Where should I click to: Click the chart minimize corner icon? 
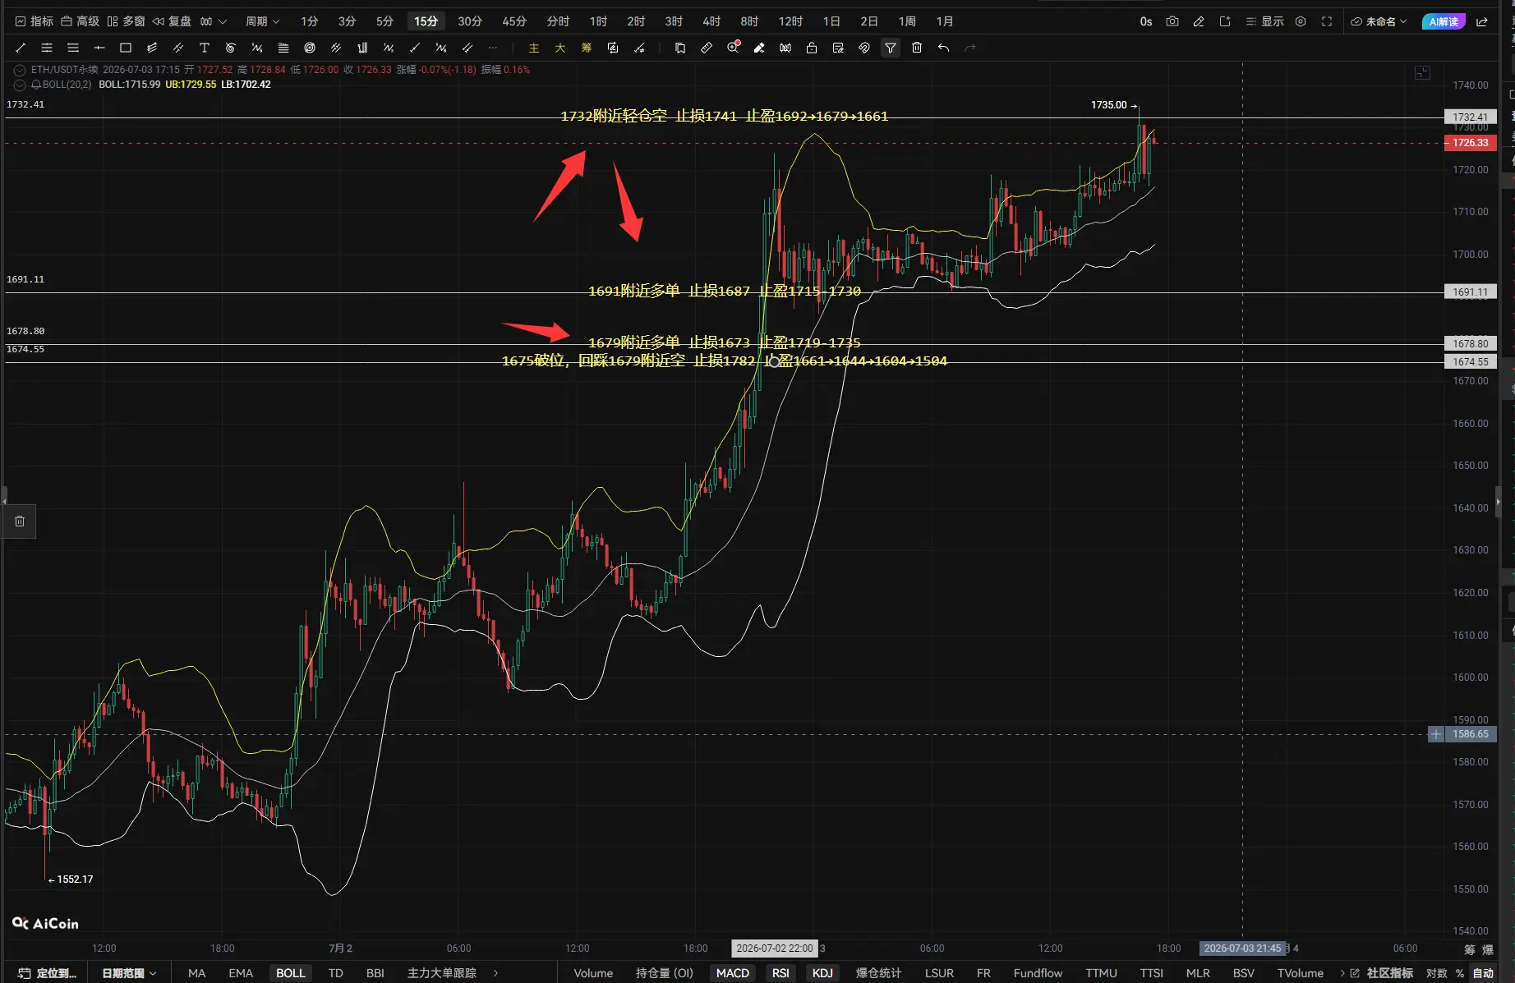tap(1423, 73)
